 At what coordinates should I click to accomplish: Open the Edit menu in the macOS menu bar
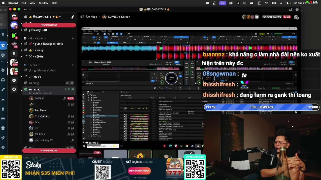tap(24, 3)
